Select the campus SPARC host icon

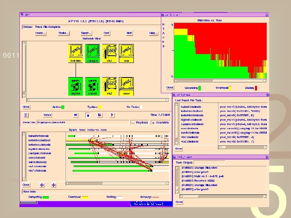[x=93, y=53]
